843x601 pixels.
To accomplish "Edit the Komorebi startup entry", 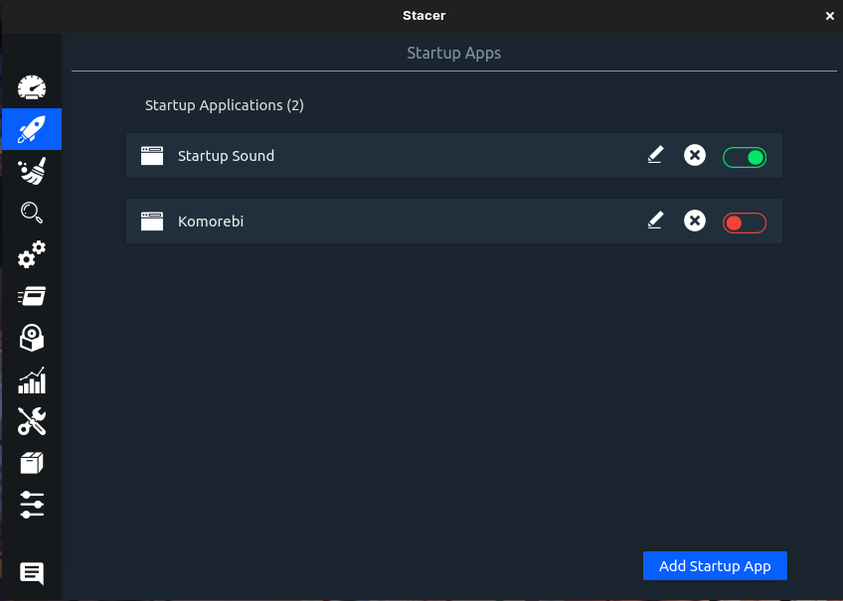I will click(654, 221).
